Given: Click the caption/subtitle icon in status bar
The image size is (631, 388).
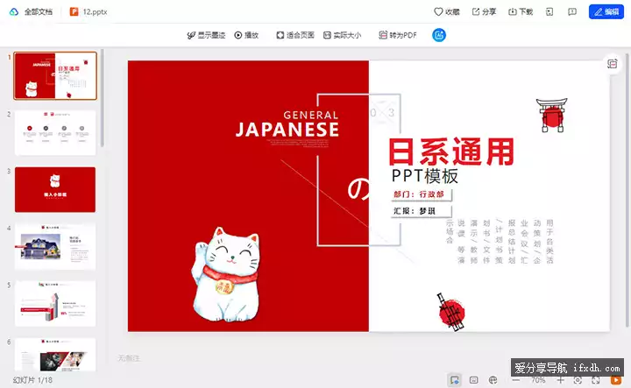Looking at the screenshot, I should [x=473, y=380].
